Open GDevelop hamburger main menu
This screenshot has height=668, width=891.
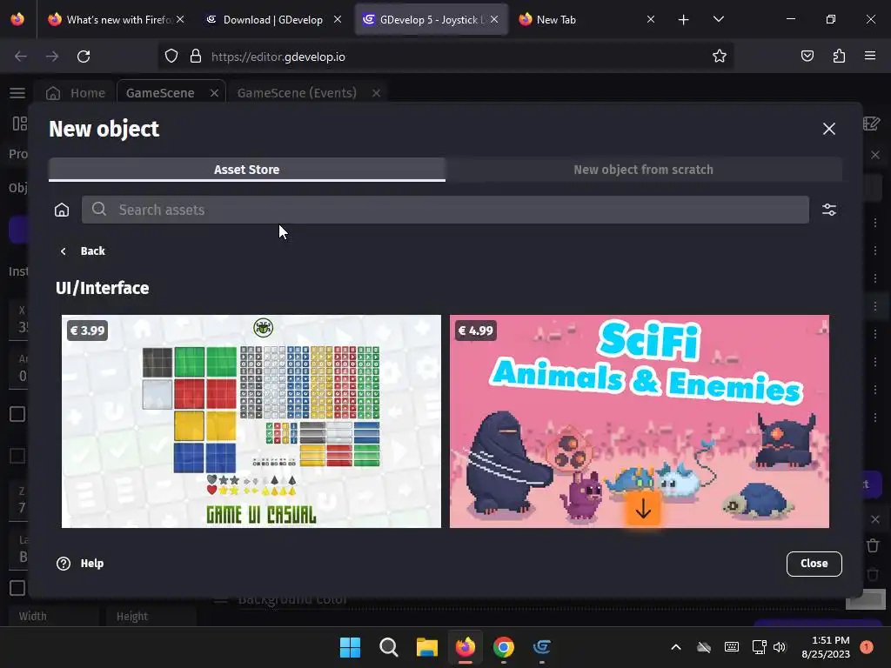pyautogui.click(x=17, y=92)
